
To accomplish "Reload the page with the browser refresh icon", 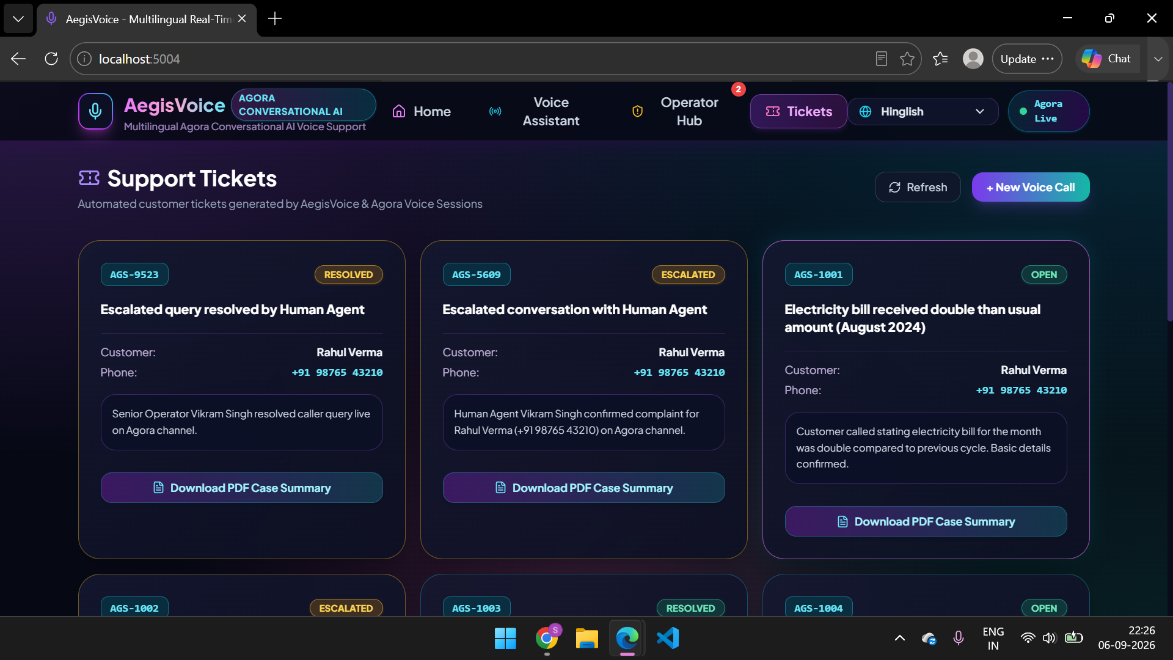I will pyautogui.click(x=51, y=59).
